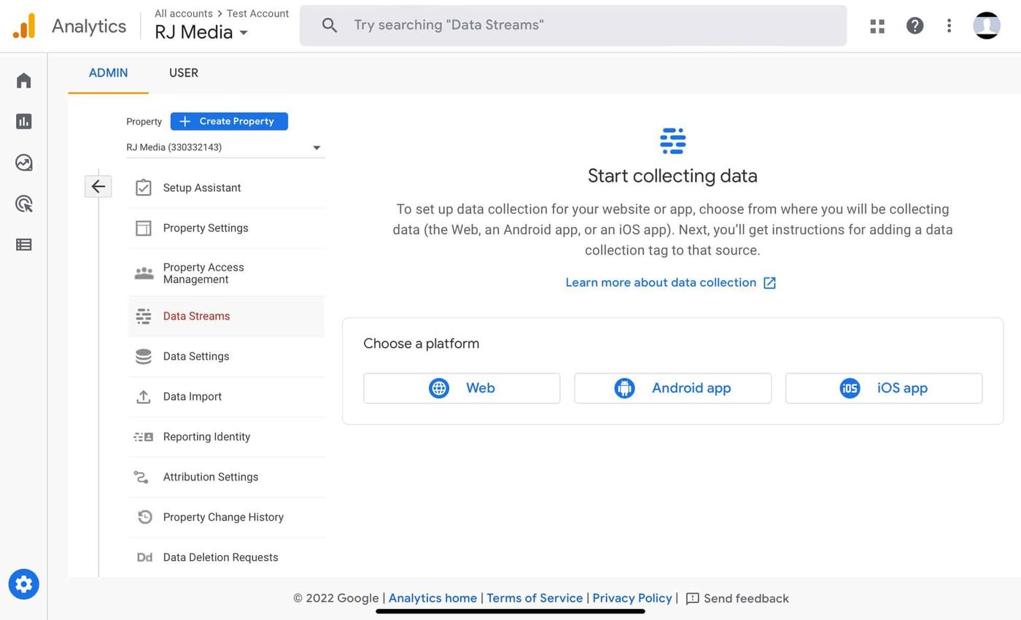Choose the iOS app platform
The width and height of the screenshot is (1021, 620).
[x=884, y=388]
